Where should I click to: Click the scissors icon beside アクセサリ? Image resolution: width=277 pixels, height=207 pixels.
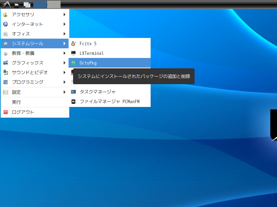point(6,14)
